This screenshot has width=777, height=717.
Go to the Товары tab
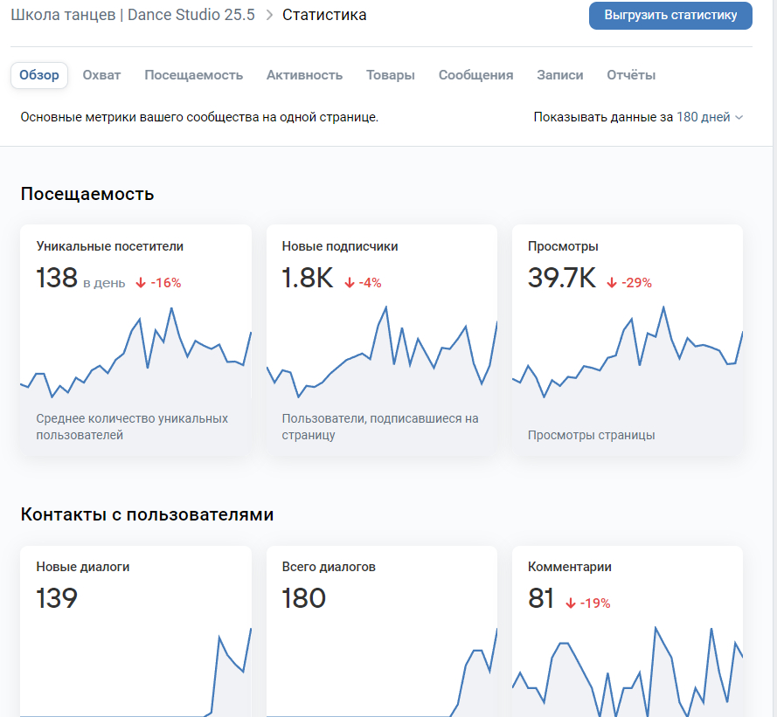tap(391, 75)
